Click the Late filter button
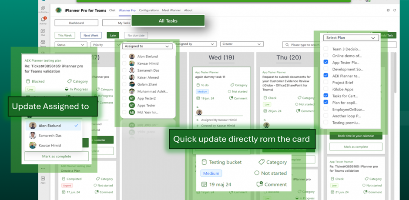Viewport: 409px width, 200px height. tap(113, 35)
